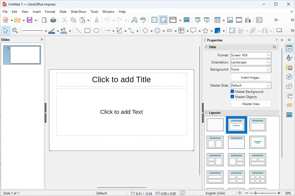Viewport: 295px width, 196px height.
Task: Click the Insert Image... button
Action: (251, 78)
